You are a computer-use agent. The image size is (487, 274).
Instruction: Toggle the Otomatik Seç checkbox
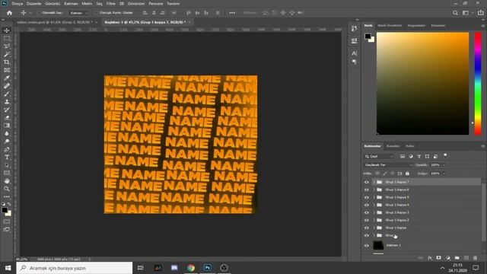click(x=39, y=13)
